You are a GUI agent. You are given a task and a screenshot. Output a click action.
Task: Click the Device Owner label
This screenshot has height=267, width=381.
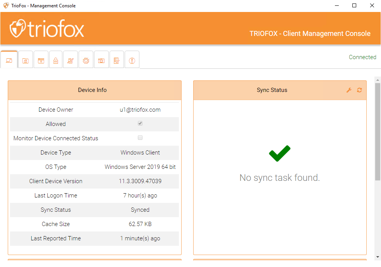tap(56, 110)
